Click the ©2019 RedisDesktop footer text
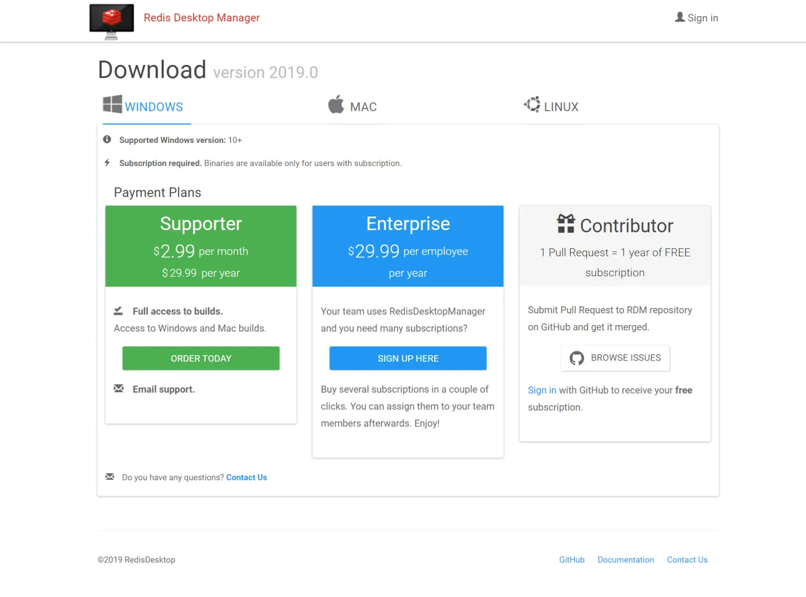 tap(136, 560)
